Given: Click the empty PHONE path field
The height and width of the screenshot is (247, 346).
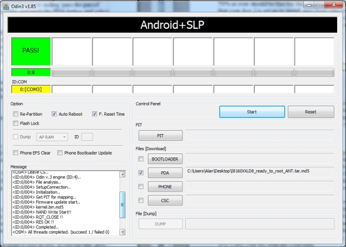Looking at the screenshot, I should 260,186.
